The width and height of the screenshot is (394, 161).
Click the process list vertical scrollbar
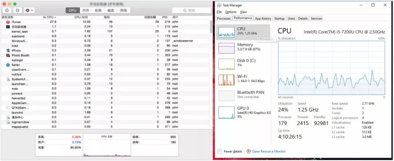coord(211,26)
